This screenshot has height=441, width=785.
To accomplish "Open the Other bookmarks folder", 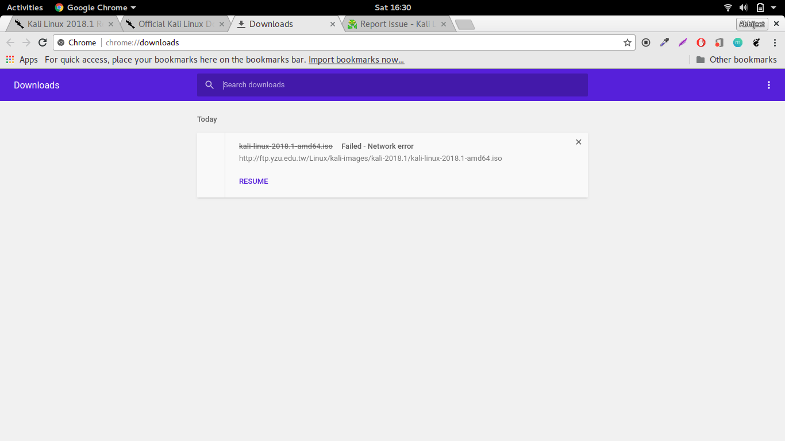I will coord(736,60).
